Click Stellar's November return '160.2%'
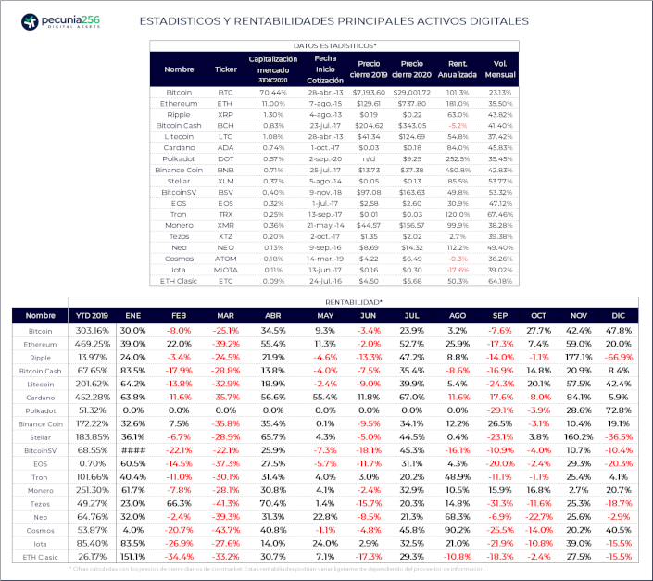 click(x=579, y=437)
